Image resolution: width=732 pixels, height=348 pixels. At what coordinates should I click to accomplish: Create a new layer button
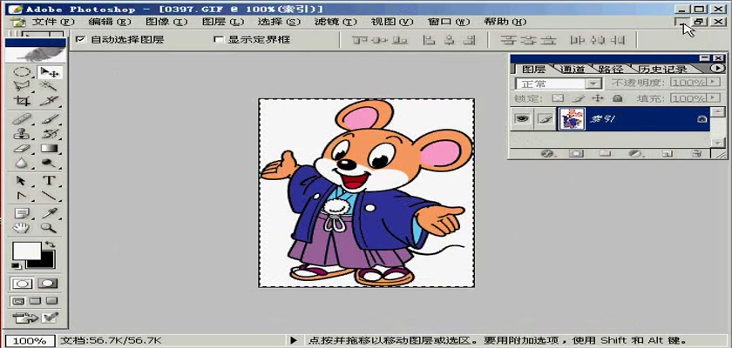[668, 153]
